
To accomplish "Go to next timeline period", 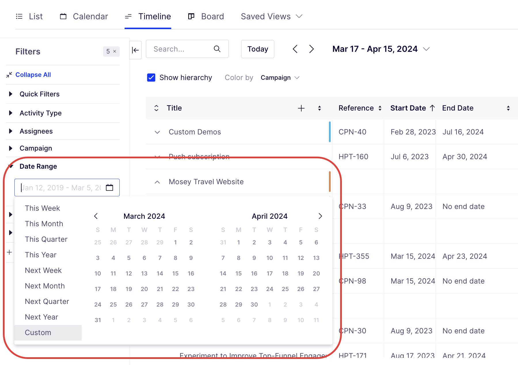I will pyautogui.click(x=311, y=49).
